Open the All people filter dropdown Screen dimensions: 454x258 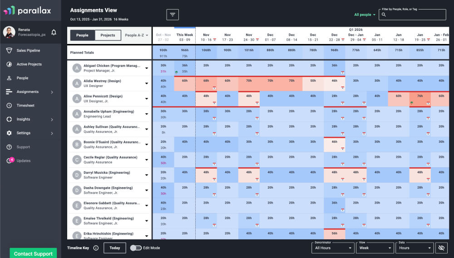coord(365,15)
